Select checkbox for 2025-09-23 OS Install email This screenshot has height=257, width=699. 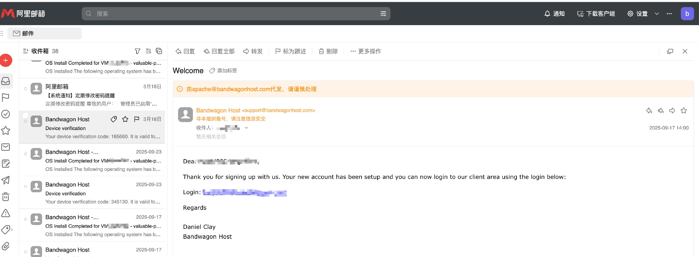pyautogui.click(x=26, y=154)
